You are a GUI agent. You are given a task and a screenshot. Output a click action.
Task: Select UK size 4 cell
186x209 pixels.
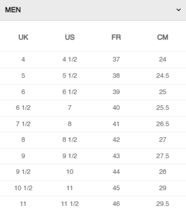point(23,59)
